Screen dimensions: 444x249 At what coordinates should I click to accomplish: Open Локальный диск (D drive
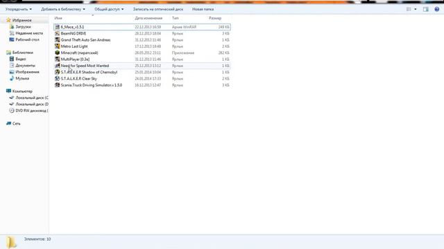click(x=32, y=104)
